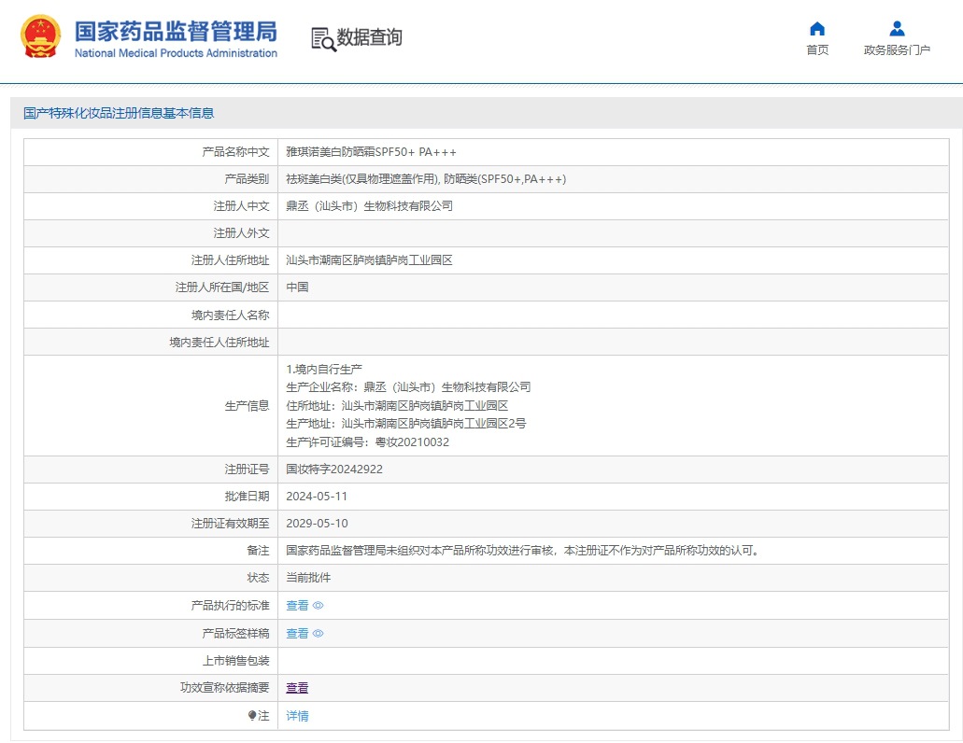Click the 国家药品监督管理局 site title
Viewport: 963px width, 743px height.
point(176,31)
